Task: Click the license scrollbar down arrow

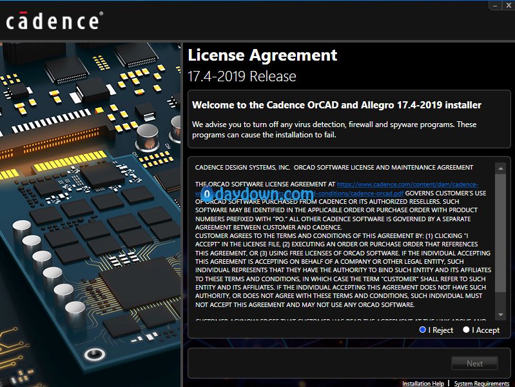Action: coord(501,315)
